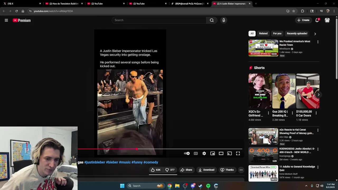Open Chrome three-dot menu
This screenshot has width=338, height=190.
point(334,11)
